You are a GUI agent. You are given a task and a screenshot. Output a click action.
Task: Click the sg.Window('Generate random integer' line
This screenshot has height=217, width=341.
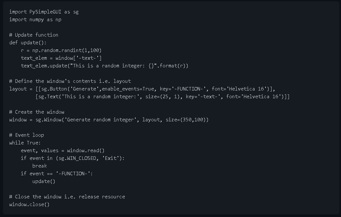pyautogui.click(x=109, y=120)
